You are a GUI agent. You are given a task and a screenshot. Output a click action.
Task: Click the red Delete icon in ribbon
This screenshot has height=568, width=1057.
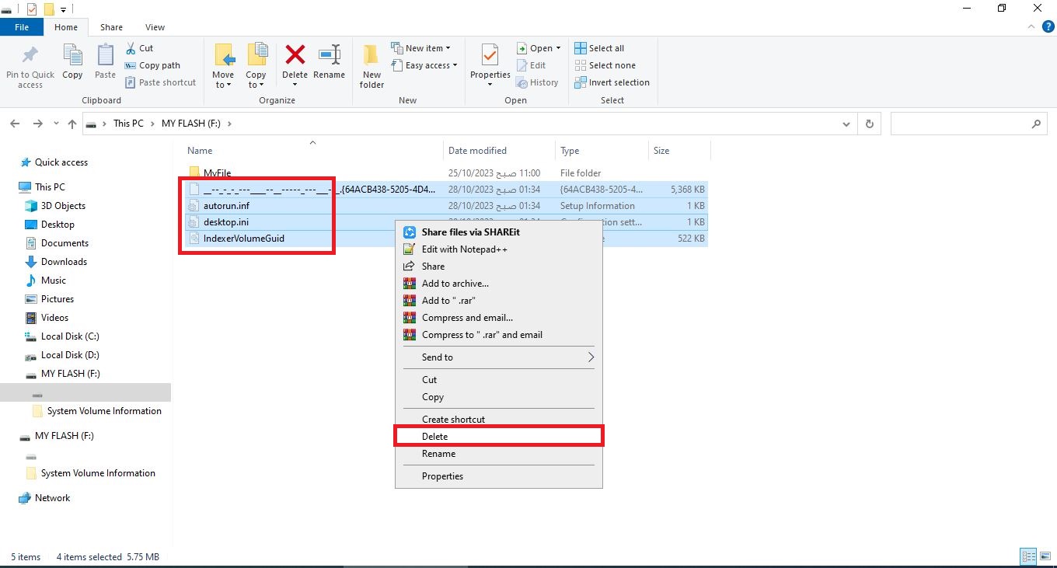[295, 56]
